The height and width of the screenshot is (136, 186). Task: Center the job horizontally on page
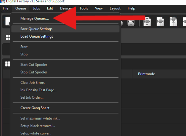coord(160,21)
